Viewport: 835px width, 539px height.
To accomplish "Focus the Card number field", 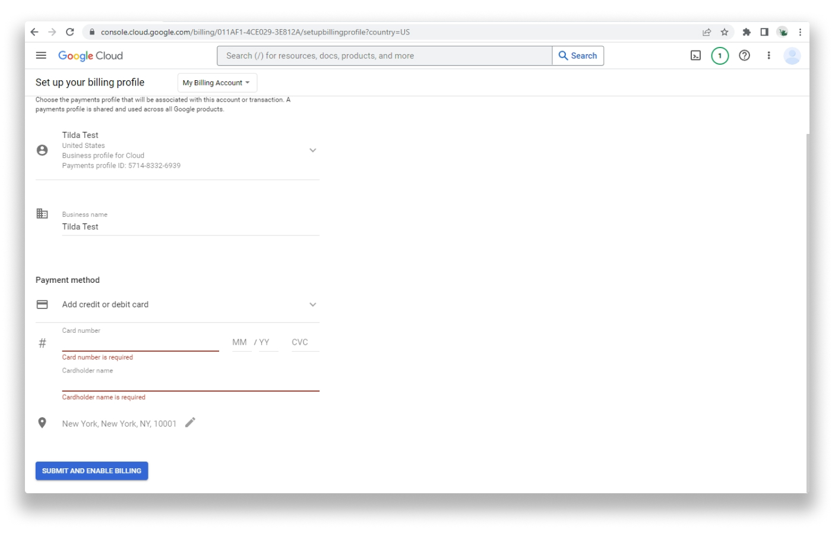I will (x=140, y=343).
